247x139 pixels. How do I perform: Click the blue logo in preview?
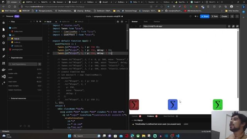(x=173, y=105)
